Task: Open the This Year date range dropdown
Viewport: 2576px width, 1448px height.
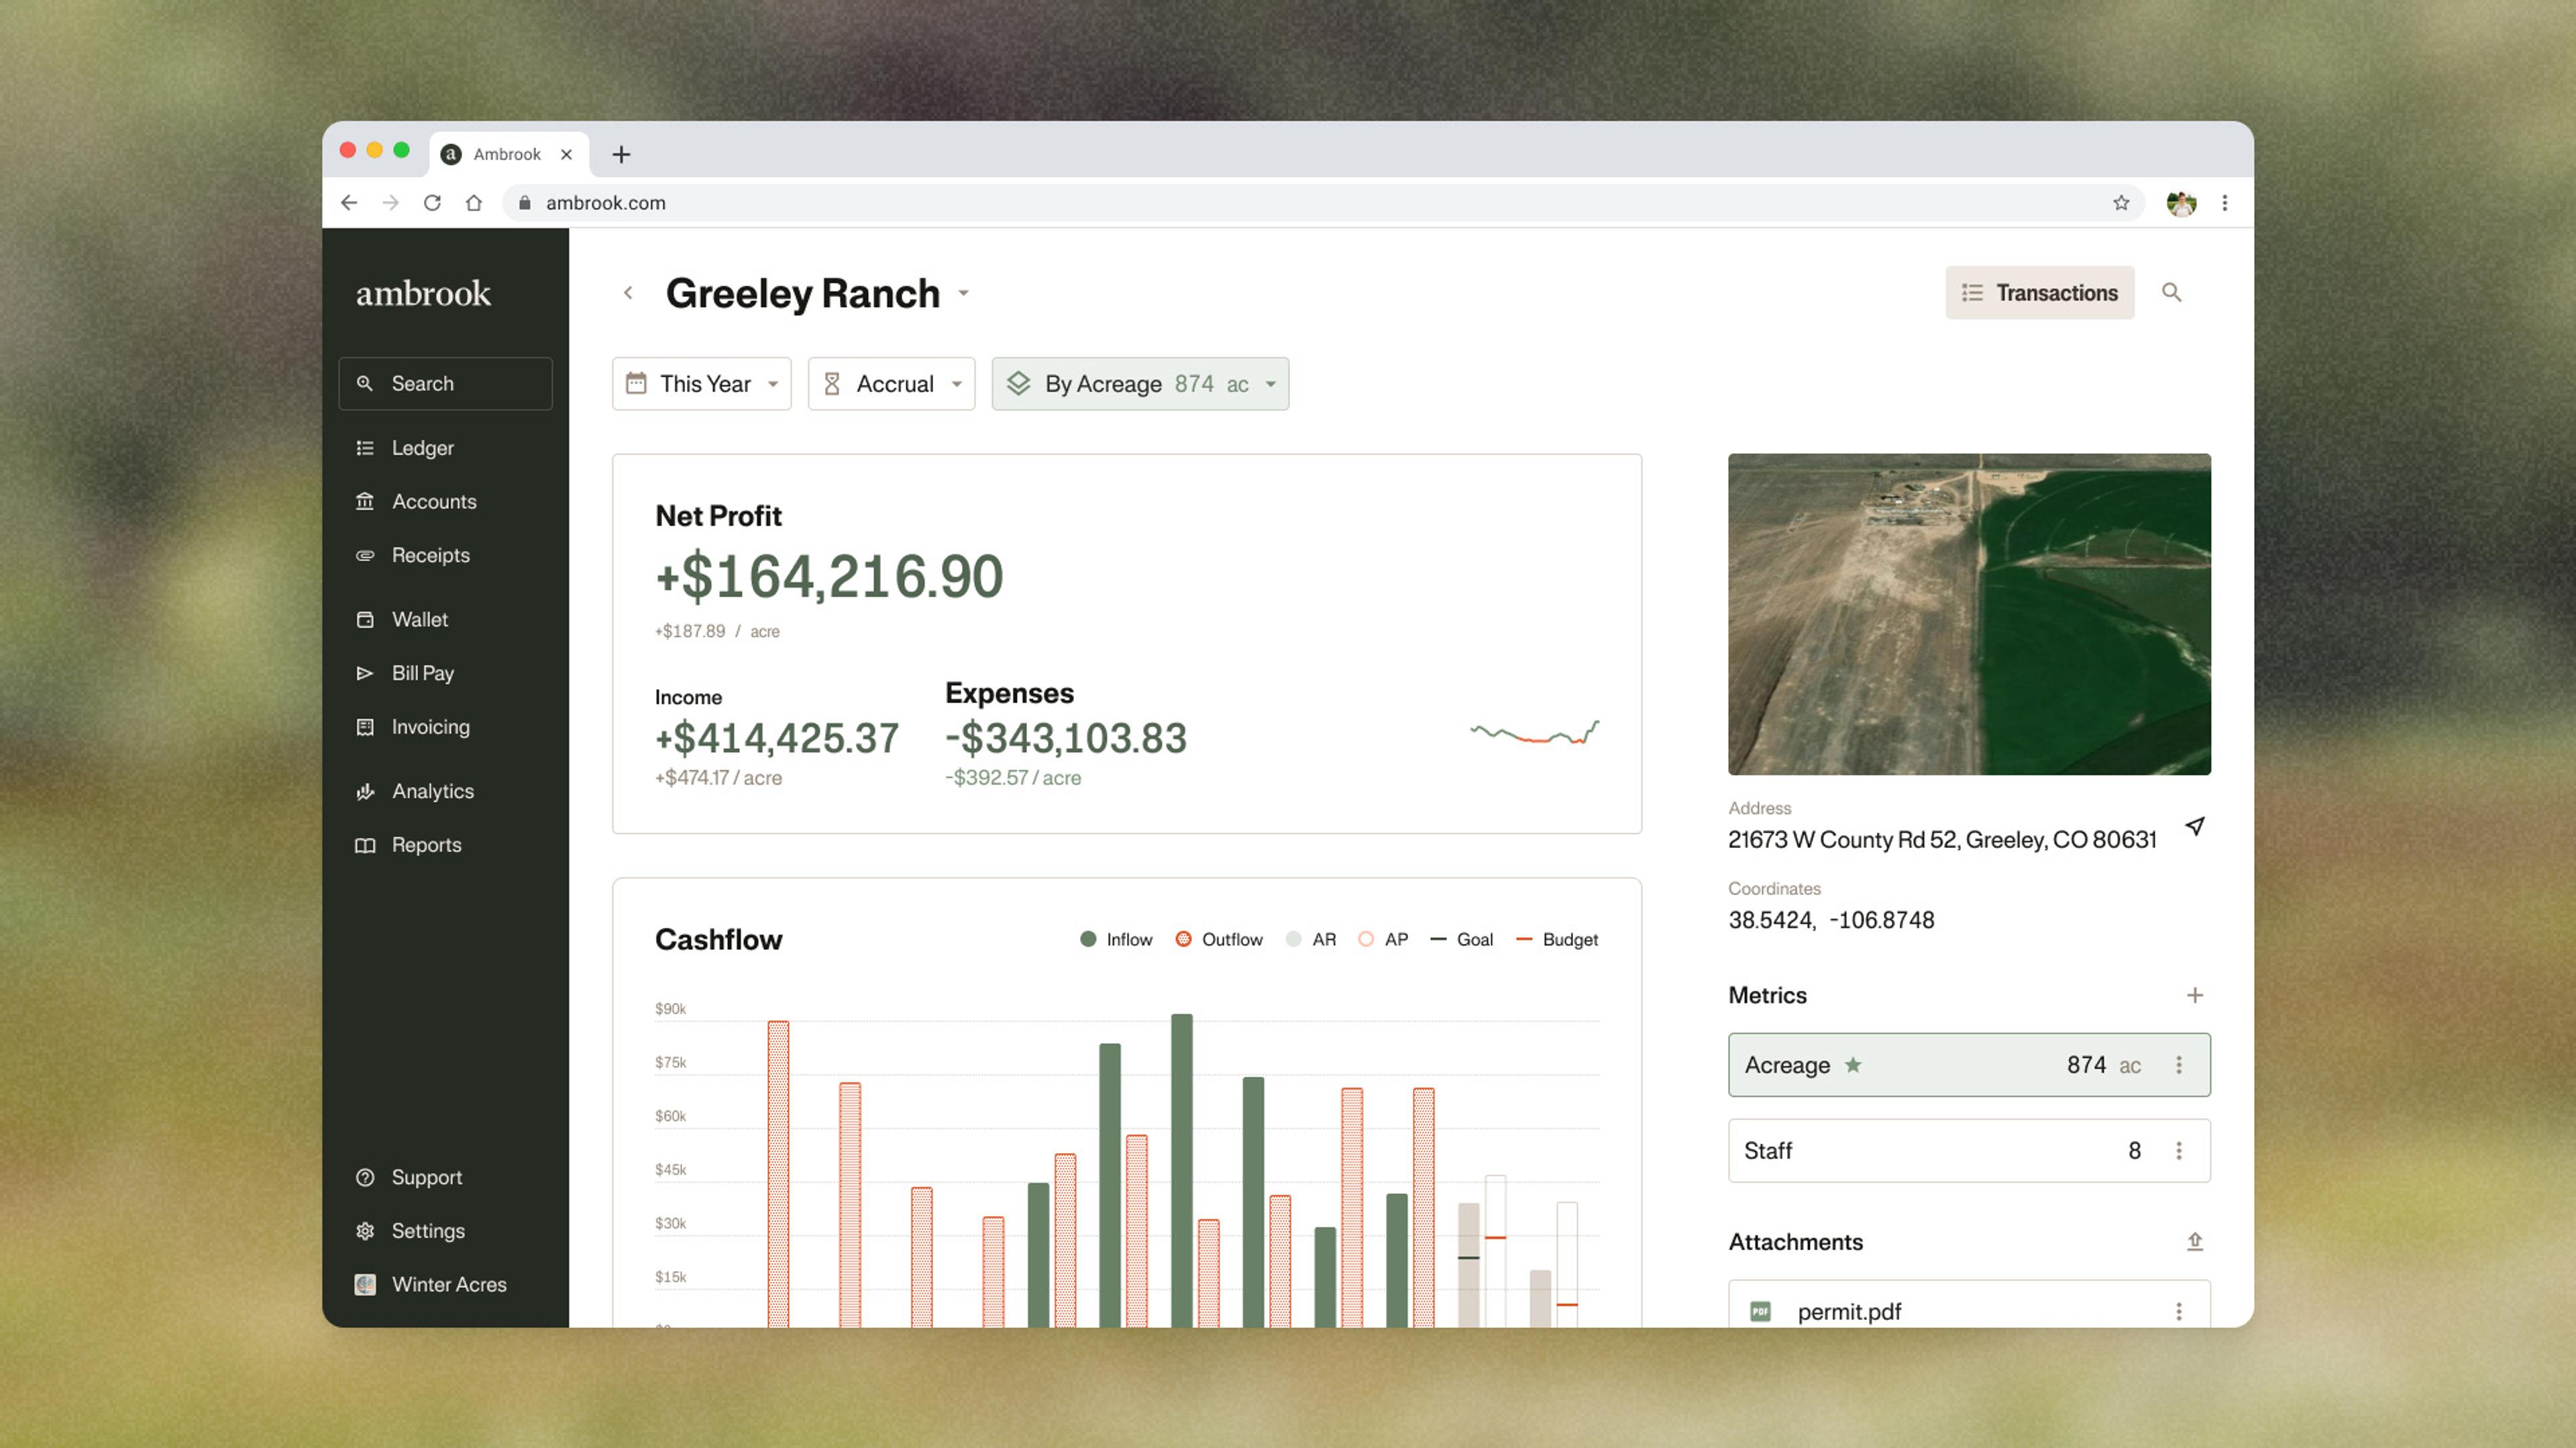Action: coord(701,383)
